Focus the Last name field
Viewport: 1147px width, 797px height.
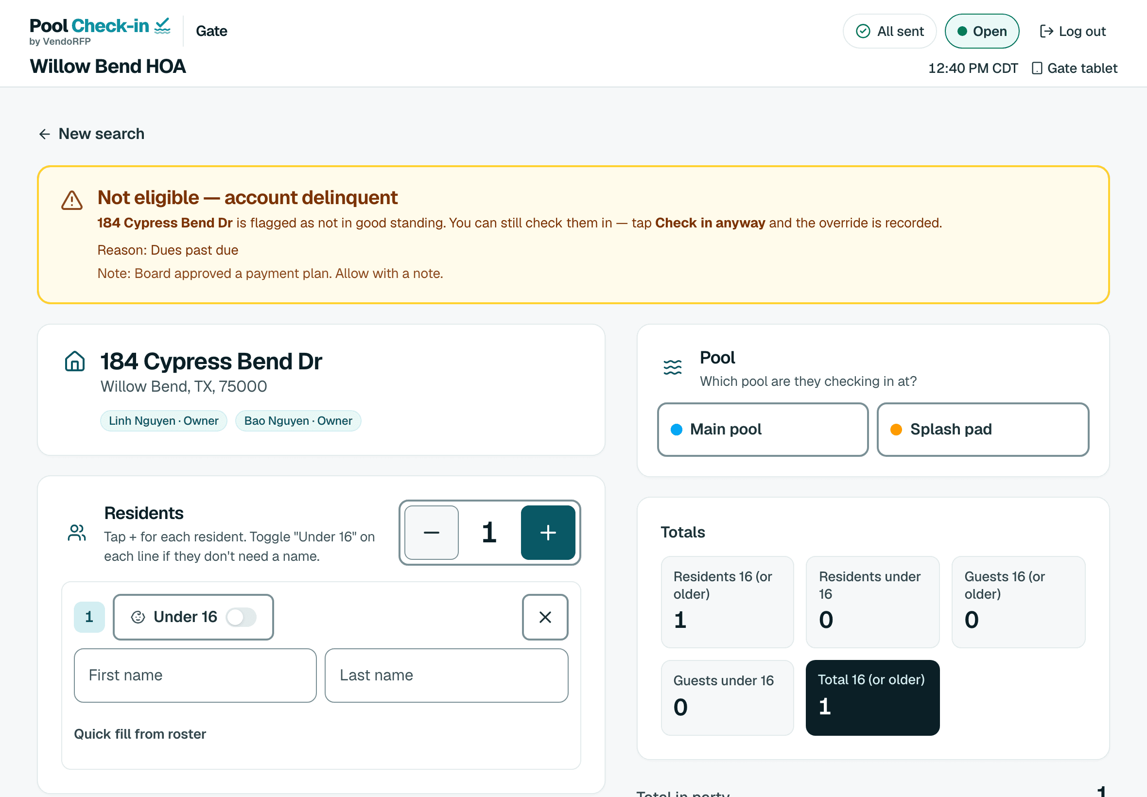tap(447, 676)
